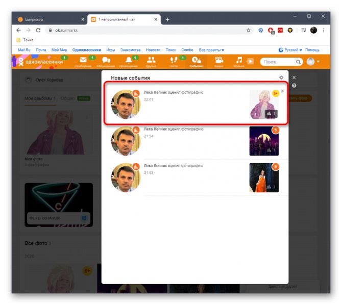The height and width of the screenshot is (305, 342).
Task: Open Combo link in top bar
Action: pos(187,50)
